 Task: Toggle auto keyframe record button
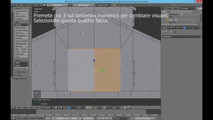tap(132, 118)
